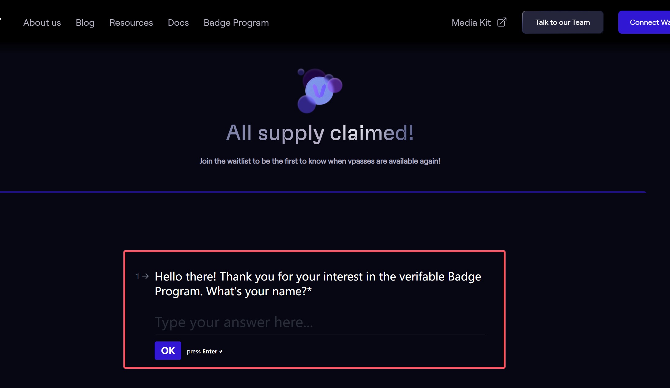The height and width of the screenshot is (388, 670).
Task: Click the Connect Wallet button
Action: 644,22
